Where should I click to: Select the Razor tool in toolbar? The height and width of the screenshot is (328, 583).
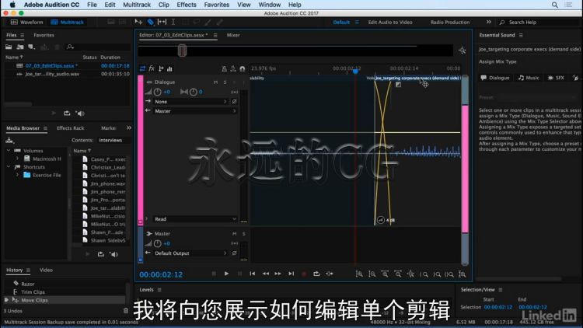(150, 22)
